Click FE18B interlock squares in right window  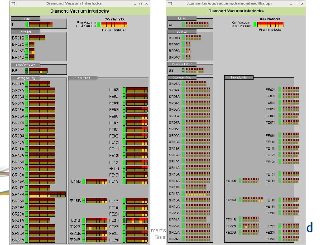253,200
